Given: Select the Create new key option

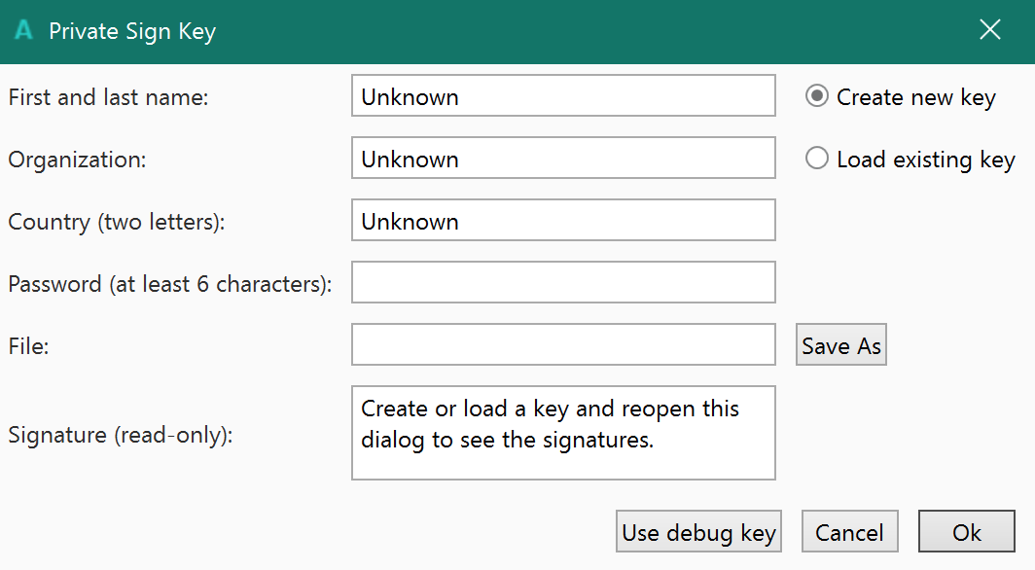Looking at the screenshot, I should click(x=817, y=96).
